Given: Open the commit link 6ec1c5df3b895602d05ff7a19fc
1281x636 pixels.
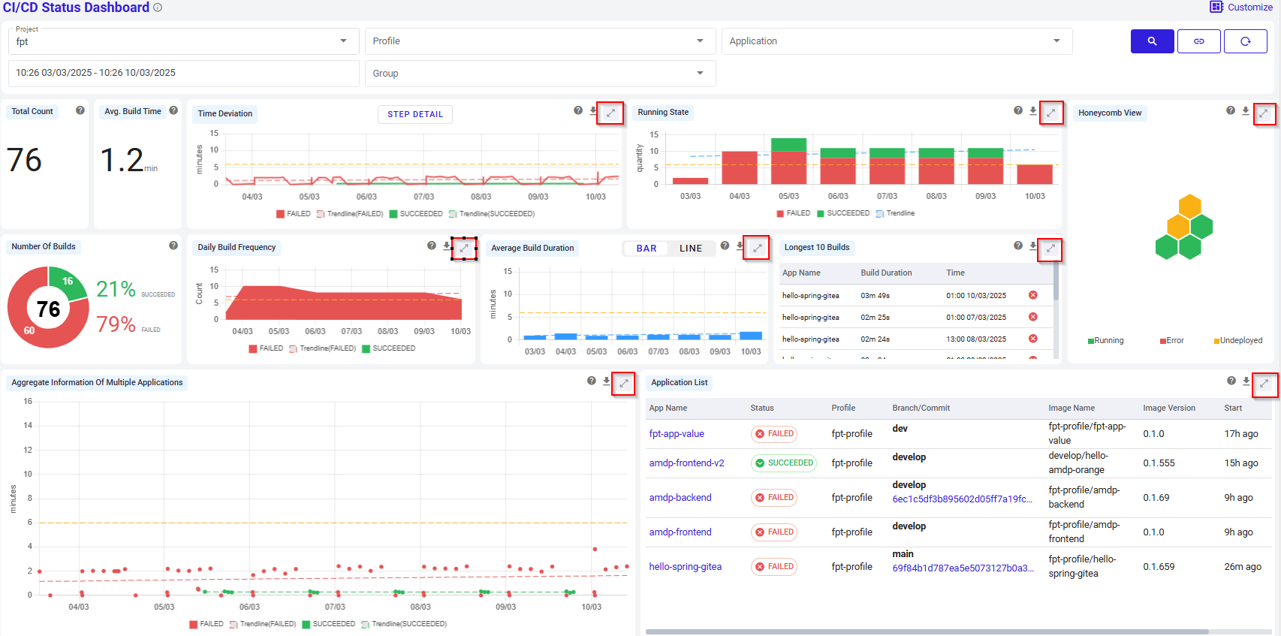Looking at the screenshot, I should [x=962, y=499].
